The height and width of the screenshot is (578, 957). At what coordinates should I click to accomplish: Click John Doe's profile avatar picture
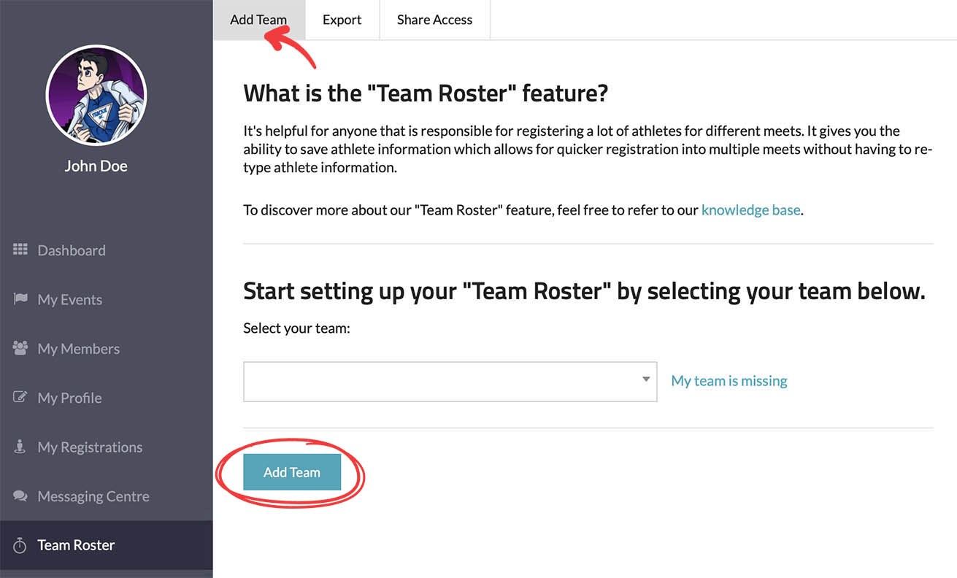click(x=96, y=96)
